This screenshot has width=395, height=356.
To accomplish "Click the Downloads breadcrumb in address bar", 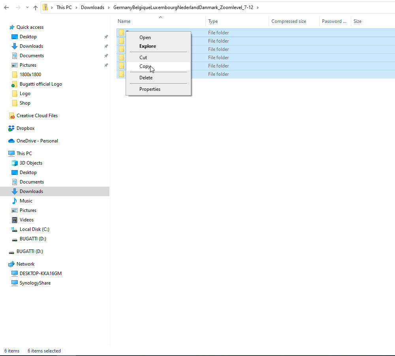I will [x=92, y=7].
